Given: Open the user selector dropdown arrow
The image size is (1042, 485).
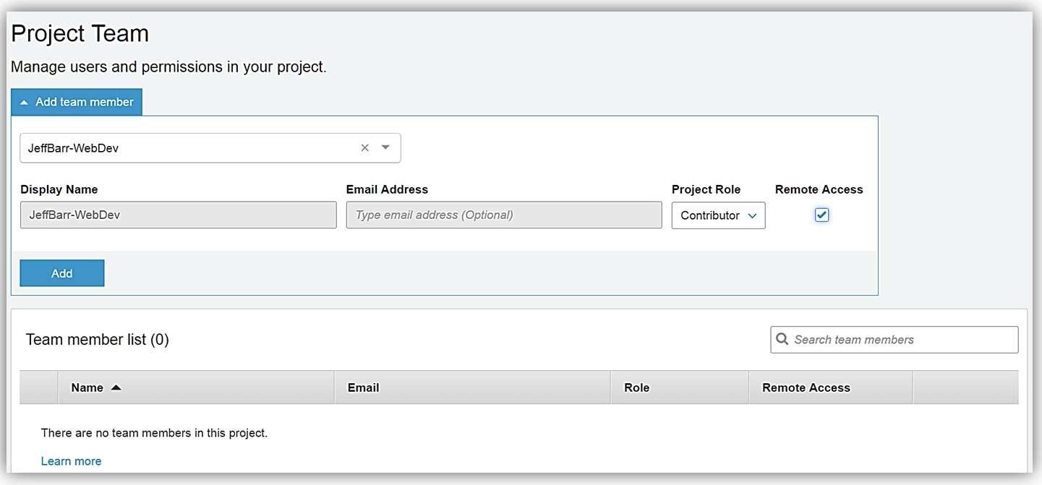Looking at the screenshot, I should 385,147.
